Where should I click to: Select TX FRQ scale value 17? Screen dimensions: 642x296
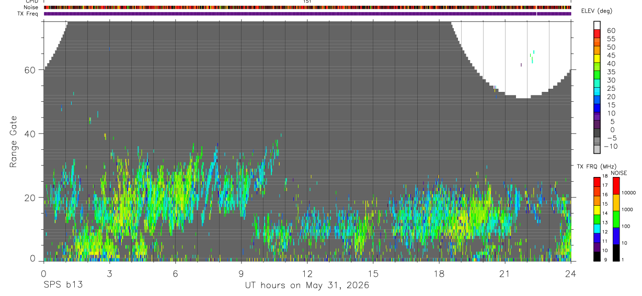(604, 185)
